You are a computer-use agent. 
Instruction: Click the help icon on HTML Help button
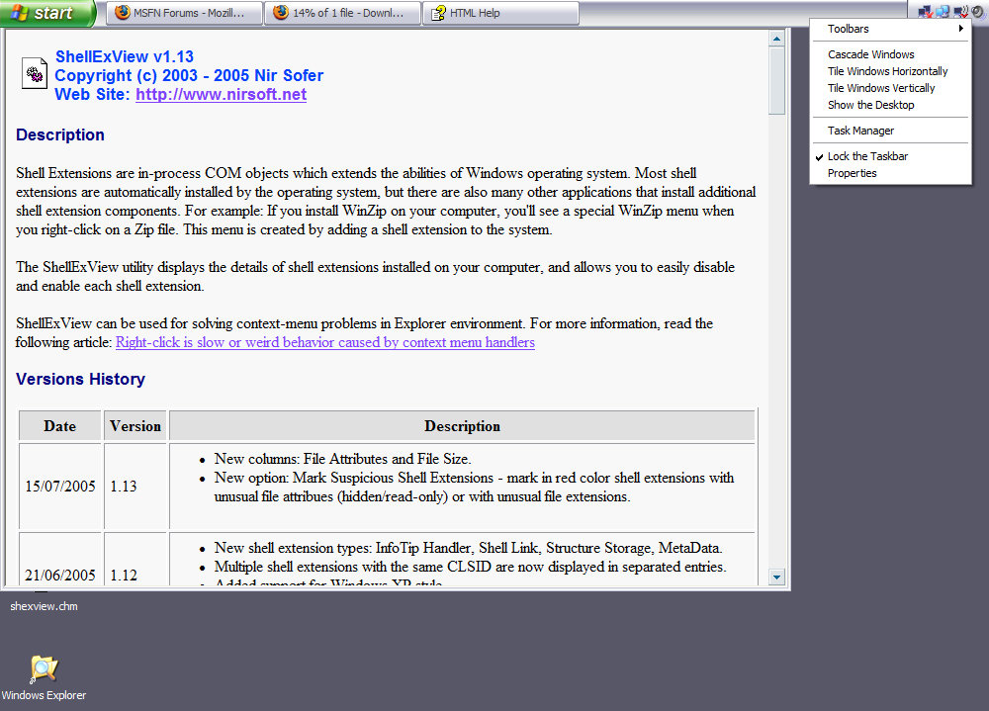coord(438,13)
